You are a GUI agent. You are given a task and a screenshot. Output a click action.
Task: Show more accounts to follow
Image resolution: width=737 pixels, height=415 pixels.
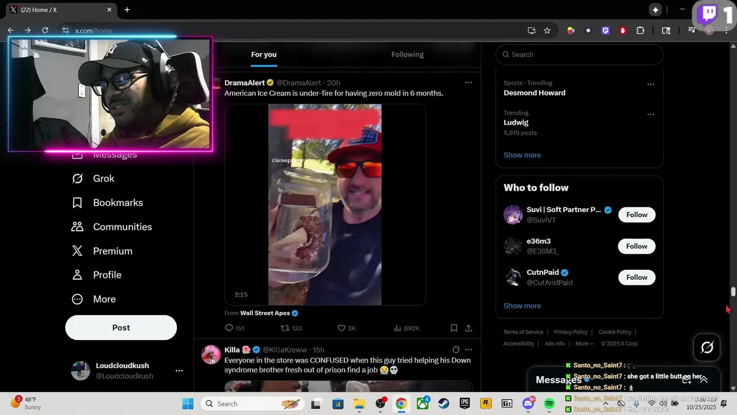pyautogui.click(x=522, y=306)
